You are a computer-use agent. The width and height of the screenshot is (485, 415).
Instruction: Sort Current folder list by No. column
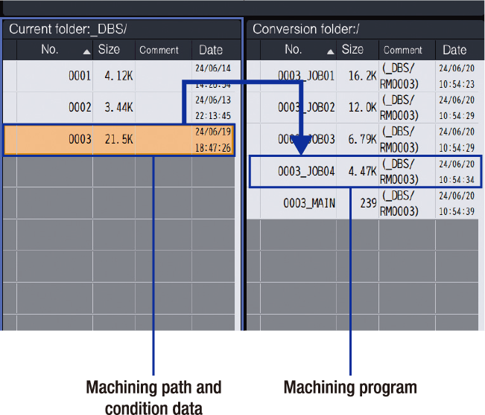[x=54, y=50]
